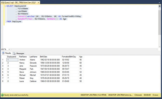The height and width of the screenshot is (99, 162).
Task: Click the editor scroll up arrow
Action: click(x=159, y=9)
